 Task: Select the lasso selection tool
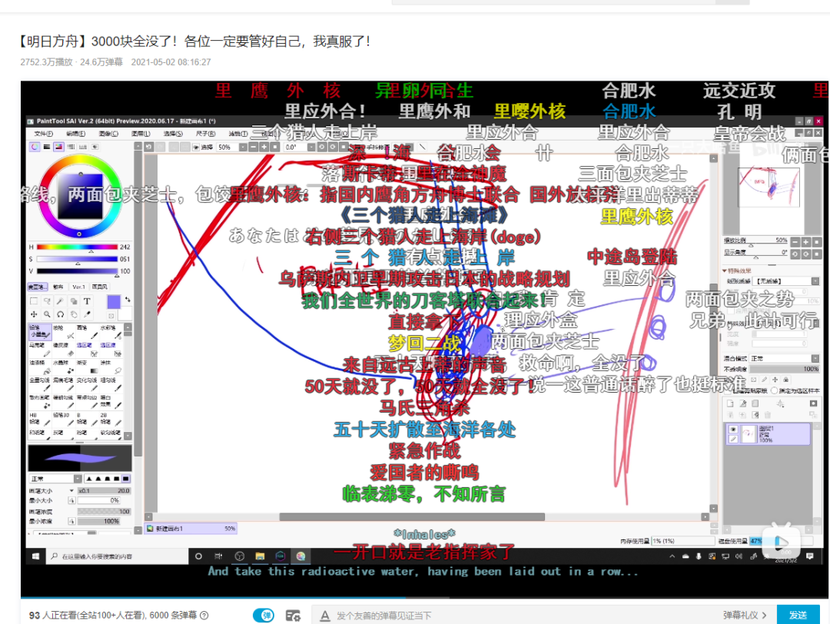(x=47, y=301)
